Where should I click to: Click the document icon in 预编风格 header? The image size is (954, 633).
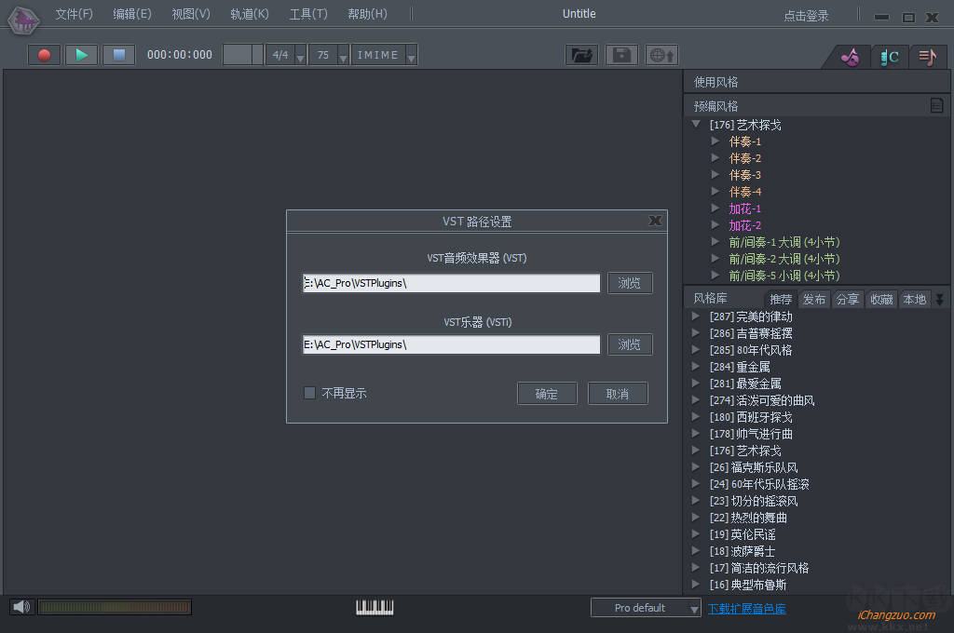[x=937, y=105]
